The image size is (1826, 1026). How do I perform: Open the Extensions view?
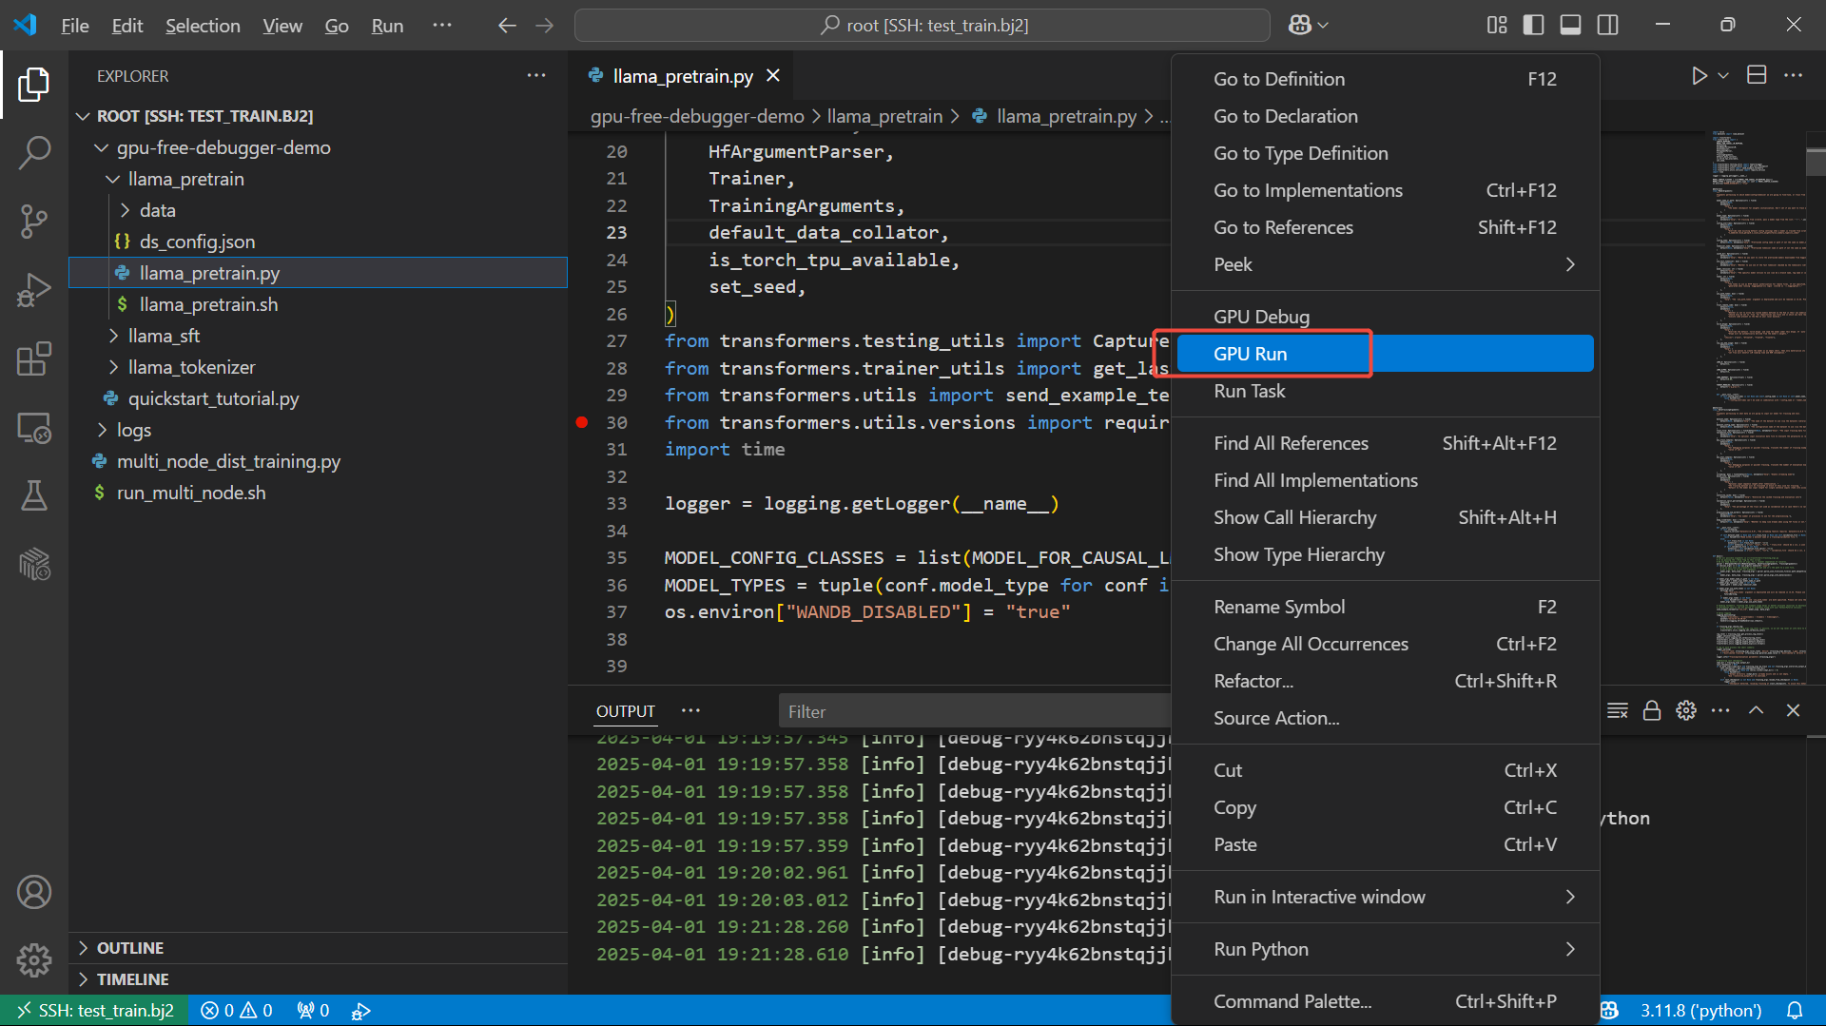tap(34, 358)
